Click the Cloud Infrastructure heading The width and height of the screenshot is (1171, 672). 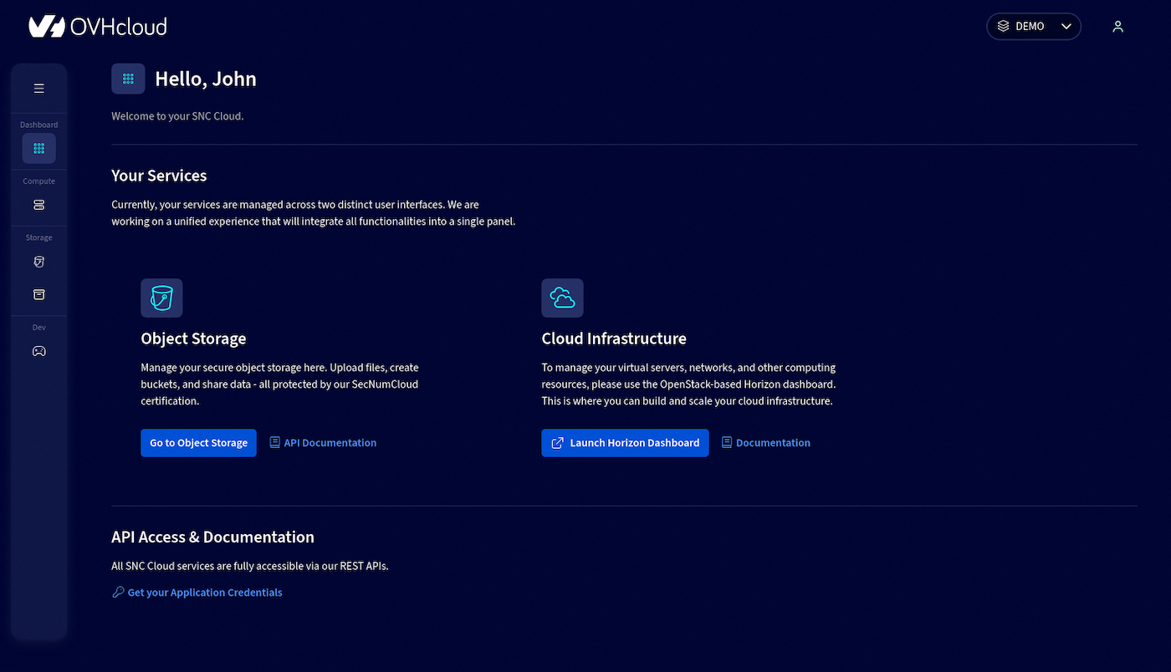tap(614, 339)
